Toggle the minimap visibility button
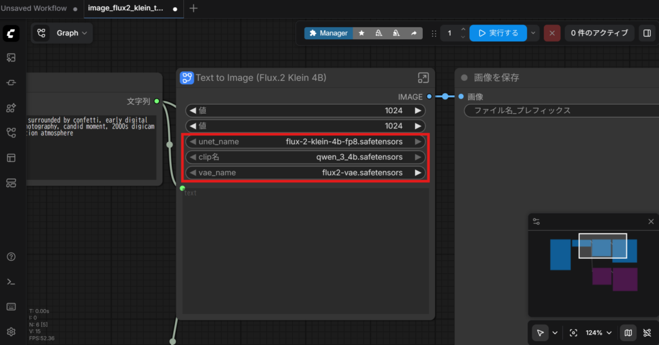Screen dimensions: 659x345 627,333
